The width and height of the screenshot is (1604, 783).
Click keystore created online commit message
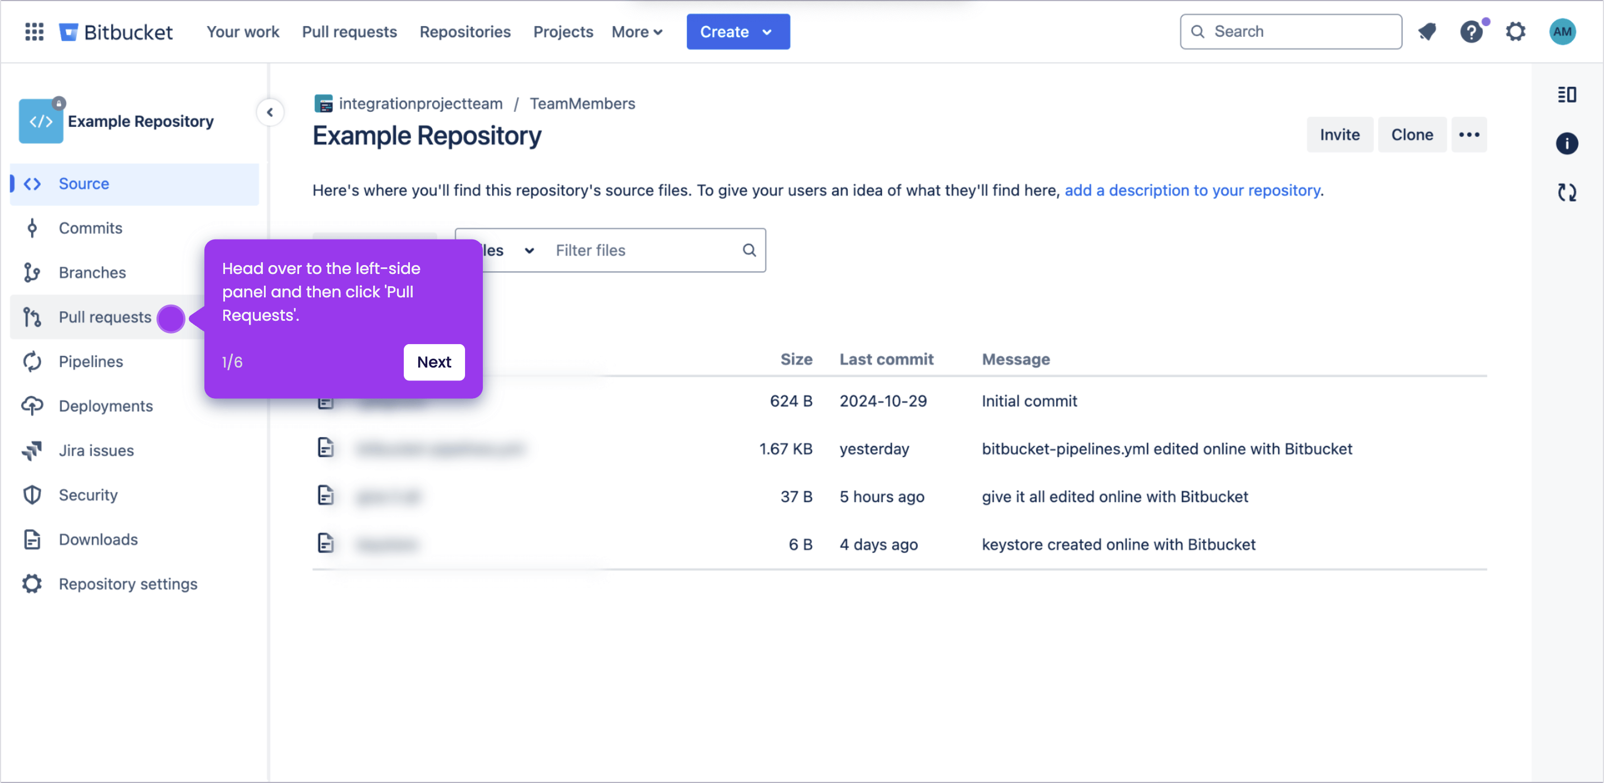click(1118, 545)
